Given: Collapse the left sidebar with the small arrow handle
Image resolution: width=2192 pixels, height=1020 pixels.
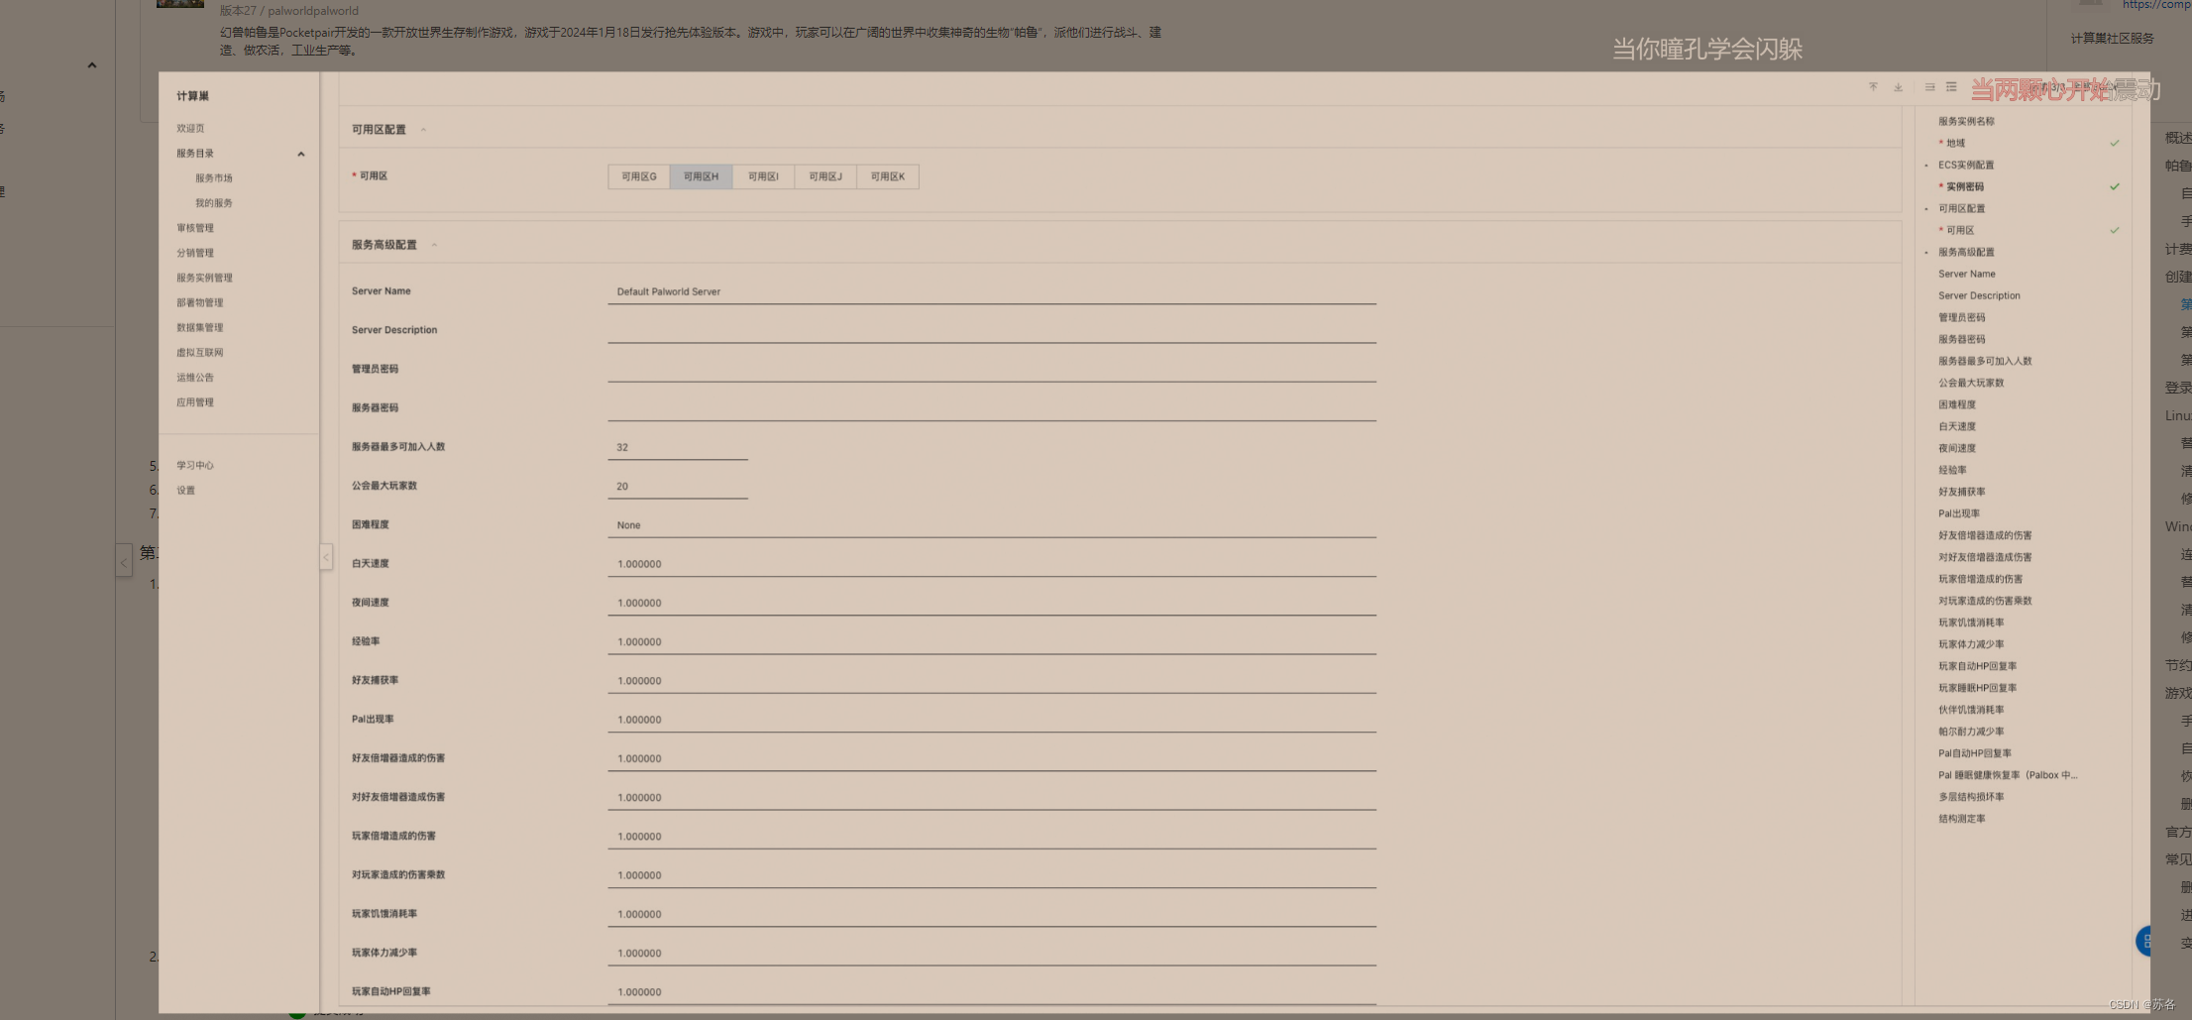Looking at the screenshot, I should pos(326,557).
